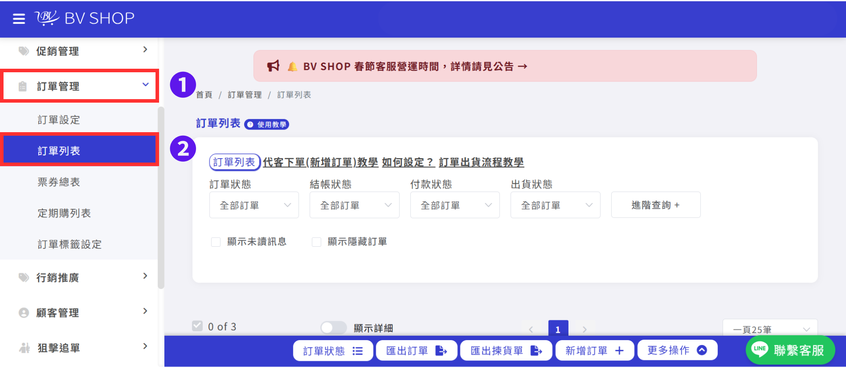The height and width of the screenshot is (367, 846).
Task: Open the 春節客服營運時間 announcement banner
Action: (x=505, y=66)
